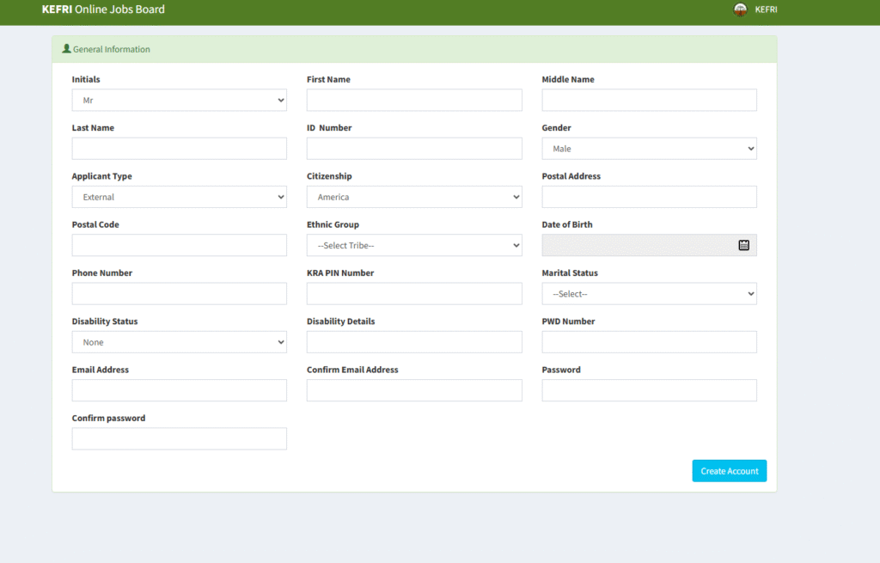The image size is (880, 563).
Task: Click into the PWD Number field
Action: [x=649, y=342]
